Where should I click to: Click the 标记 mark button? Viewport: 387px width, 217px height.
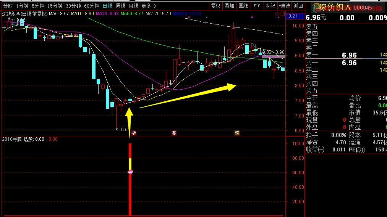(270, 6)
